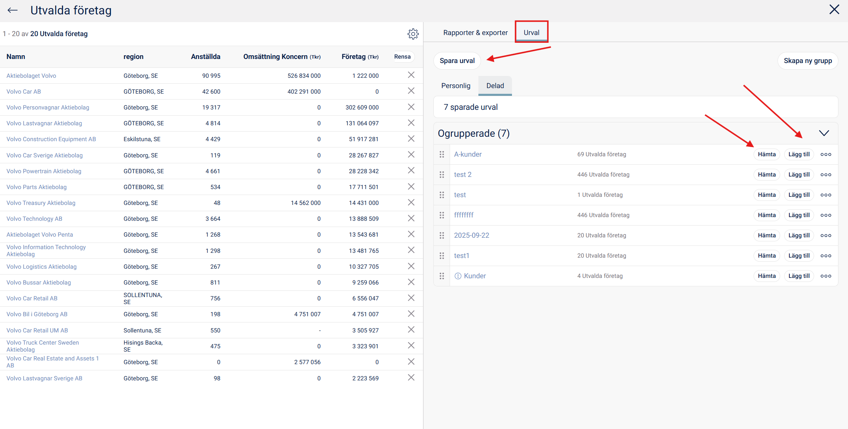848x429 pixels.
Task: Remove Volvo Lastvagnar Sverige AB with X
Action: tap(411, 378)
